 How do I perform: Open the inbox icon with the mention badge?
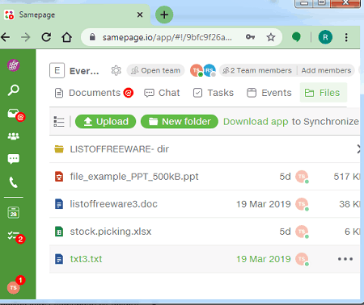pyautogui.click(x=15, y=115)
